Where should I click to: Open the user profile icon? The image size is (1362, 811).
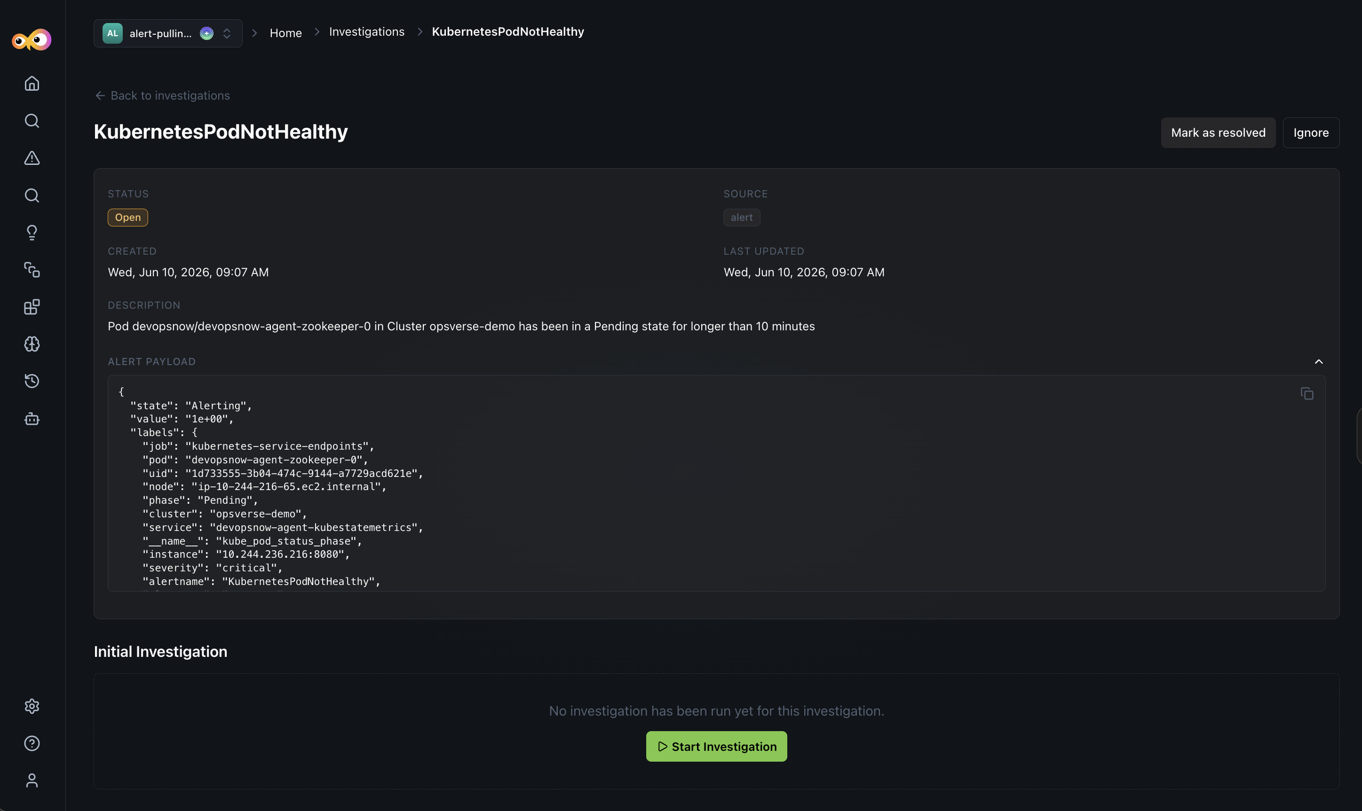(x=32, y=780)
